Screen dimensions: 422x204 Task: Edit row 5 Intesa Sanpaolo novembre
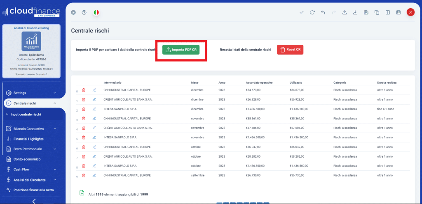coord(94,138)
